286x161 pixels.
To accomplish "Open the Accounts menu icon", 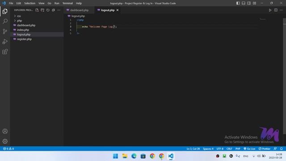I will pos(5,131).
